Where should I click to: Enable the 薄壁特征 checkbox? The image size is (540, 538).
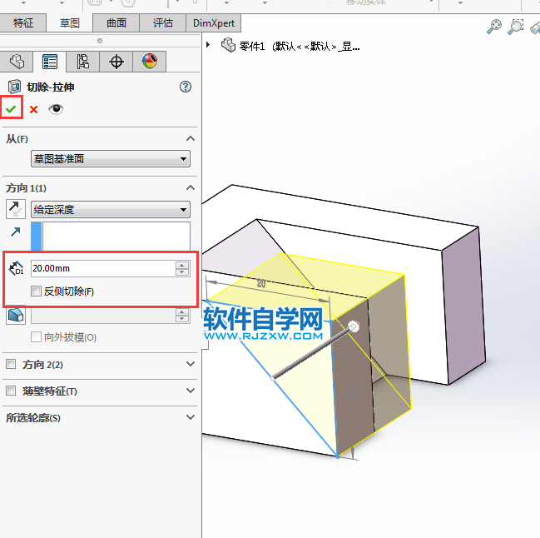[11, 391]
